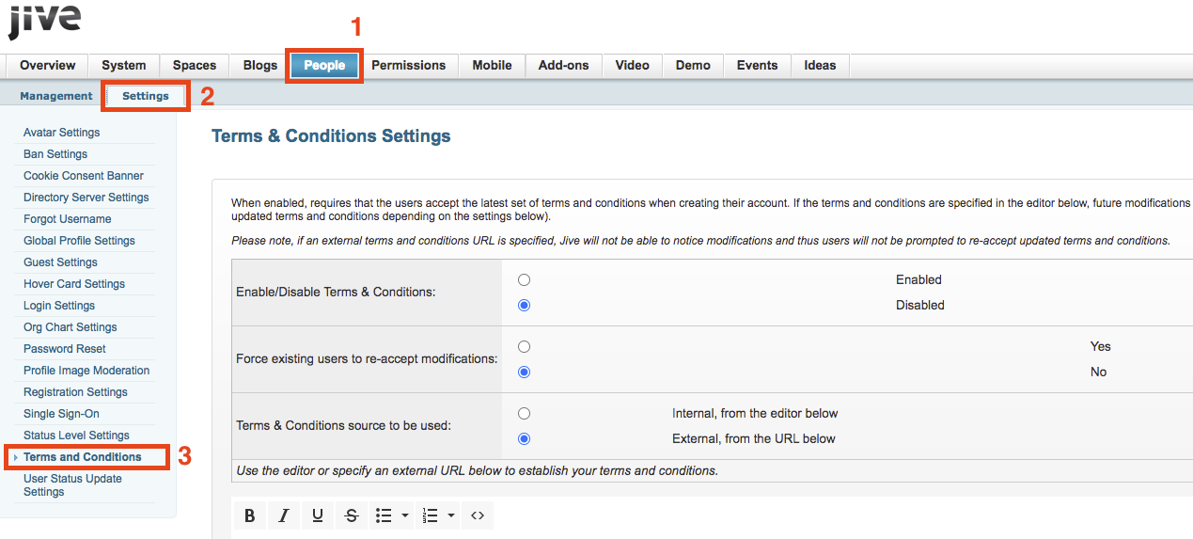This screenshot has width=1193, height=539.
Task: Insert a numbered list
Action: (431, 515)
